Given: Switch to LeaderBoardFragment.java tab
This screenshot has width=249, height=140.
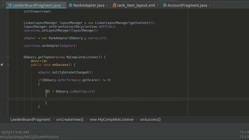Looking at the screenshot, I should pyautogui.click(x=37, y=5).
